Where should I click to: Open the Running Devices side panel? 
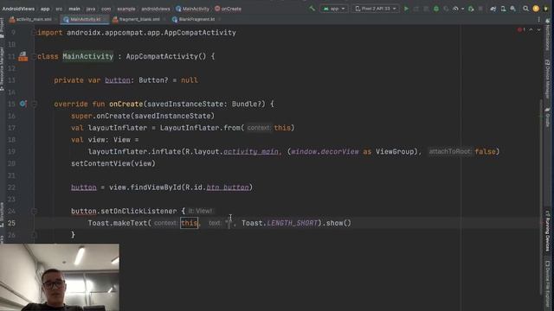547,231
